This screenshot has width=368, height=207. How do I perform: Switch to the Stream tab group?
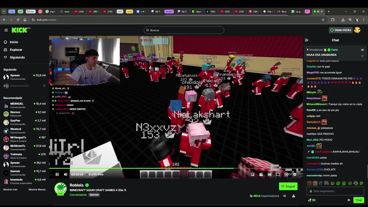coord(169,11)
